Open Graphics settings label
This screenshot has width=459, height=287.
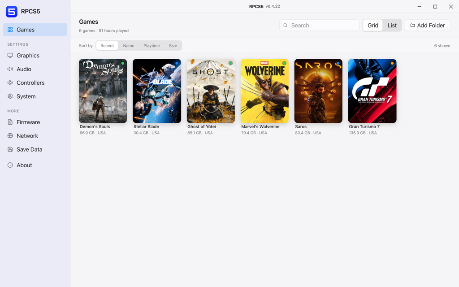coord(28,55)
